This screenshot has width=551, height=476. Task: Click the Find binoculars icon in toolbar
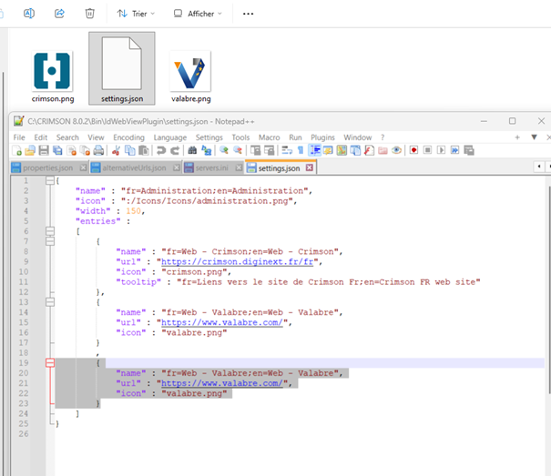(x=193, y=150)
